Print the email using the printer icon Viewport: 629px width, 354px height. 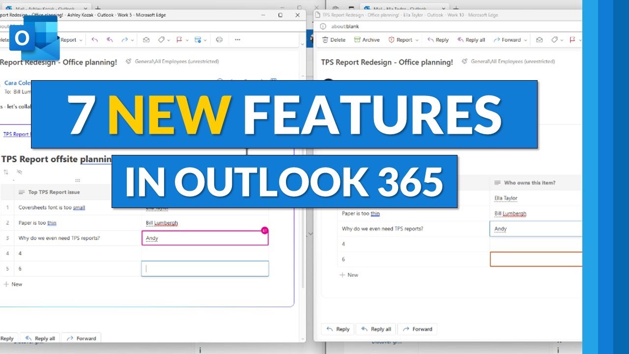pyautogui.click(x=219, y=40)
